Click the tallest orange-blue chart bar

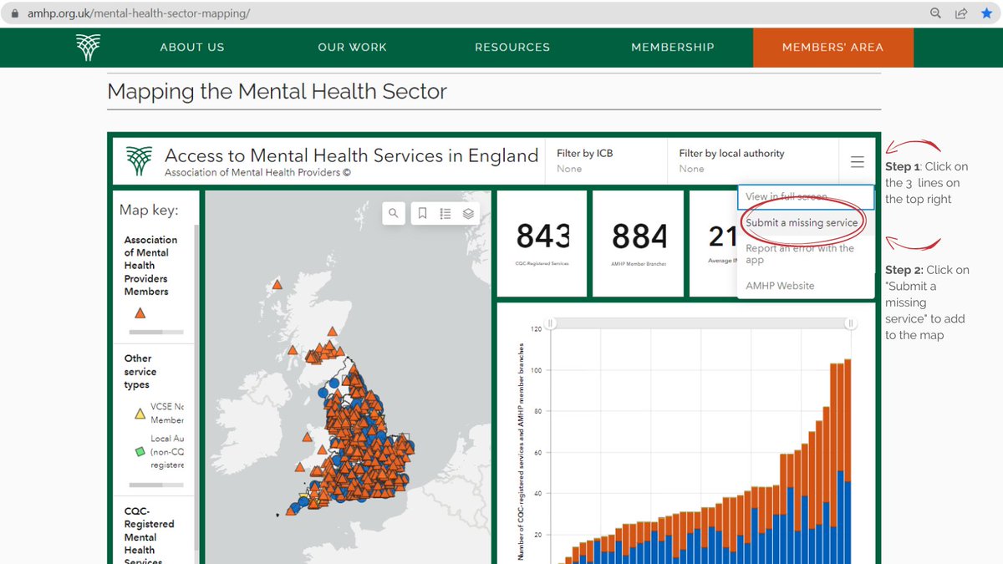point(848,462)
